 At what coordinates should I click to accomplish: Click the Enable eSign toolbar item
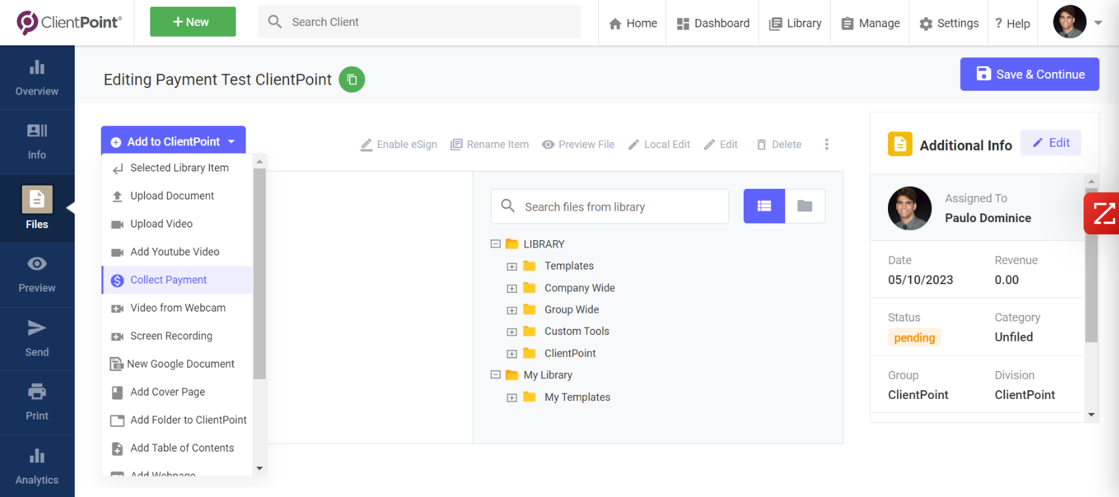tap(399, 144)
